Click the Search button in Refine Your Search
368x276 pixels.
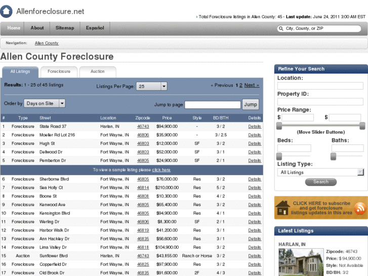coord(320,182)
